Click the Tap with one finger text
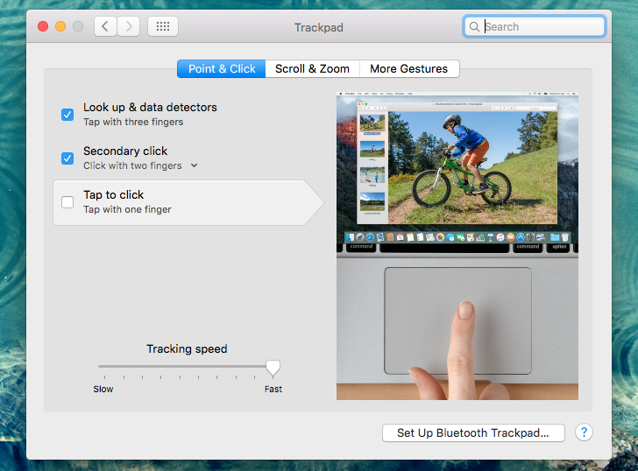Image resolution: width=638 pixels, height=471 pixels. coord(127,209)
